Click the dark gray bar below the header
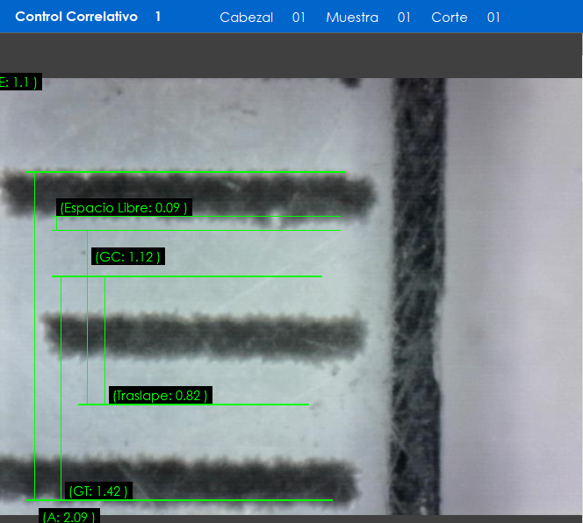 click(x=291, y=55)
